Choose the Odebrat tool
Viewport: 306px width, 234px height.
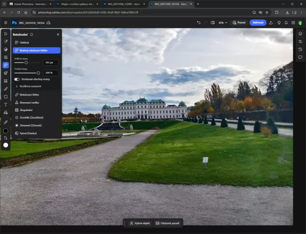37,42
